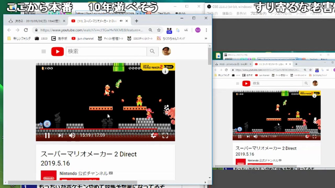Open the page zoom magnifier in address bar
335x188 pixels.
tap(150, 30)
